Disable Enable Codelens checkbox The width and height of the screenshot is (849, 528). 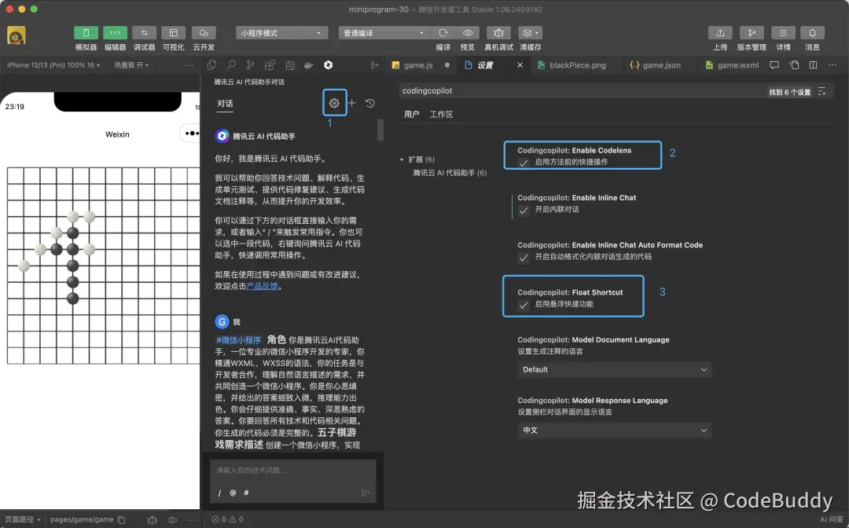(522, 163)
